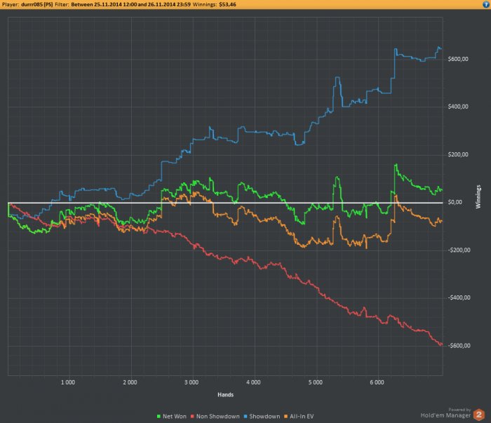Click the blue info icon in header

tap(486, 4)
